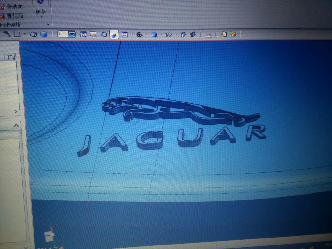This screenshot has width=332, height=249.
Task: Click the multicolor face analysis icon
Action: click(169, 34)
